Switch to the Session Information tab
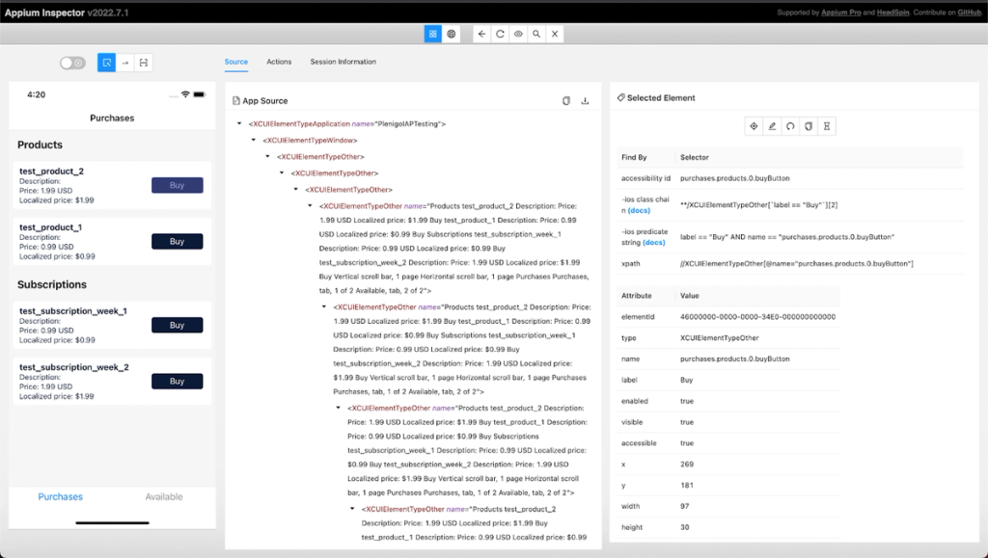Viewport: 988px width, 558px height. pyautogui.click(x=343, y=62)
